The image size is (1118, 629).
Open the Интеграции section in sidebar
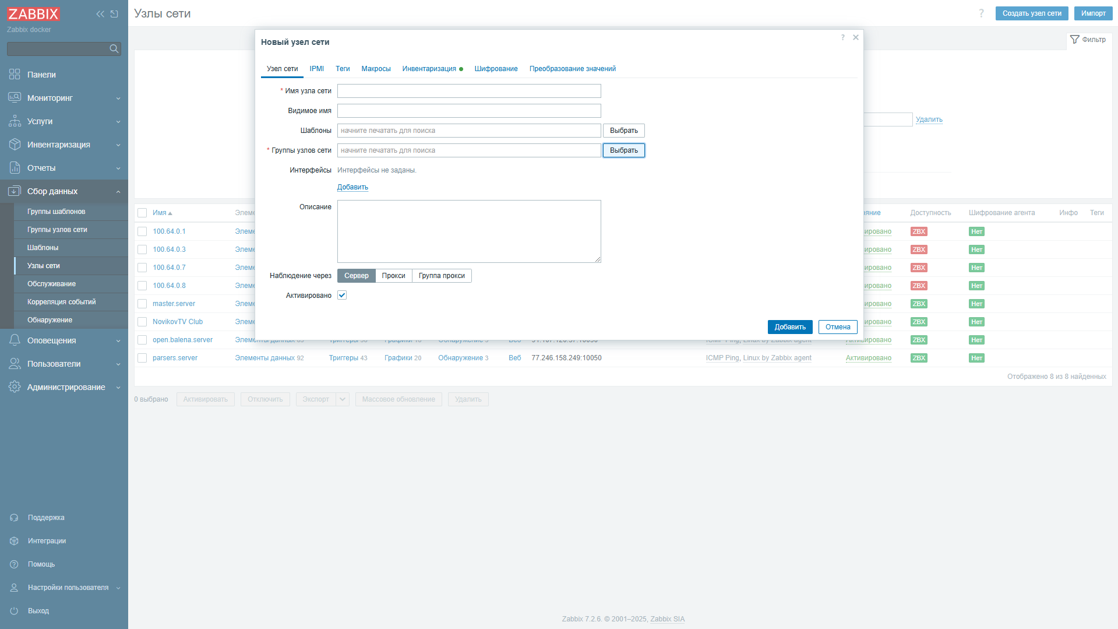[47, 540]
